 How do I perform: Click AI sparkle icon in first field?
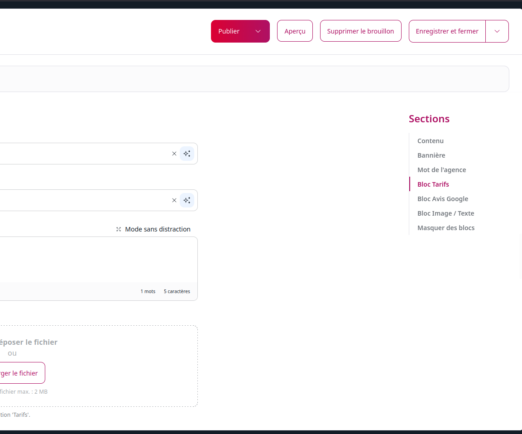pos(187,154)
